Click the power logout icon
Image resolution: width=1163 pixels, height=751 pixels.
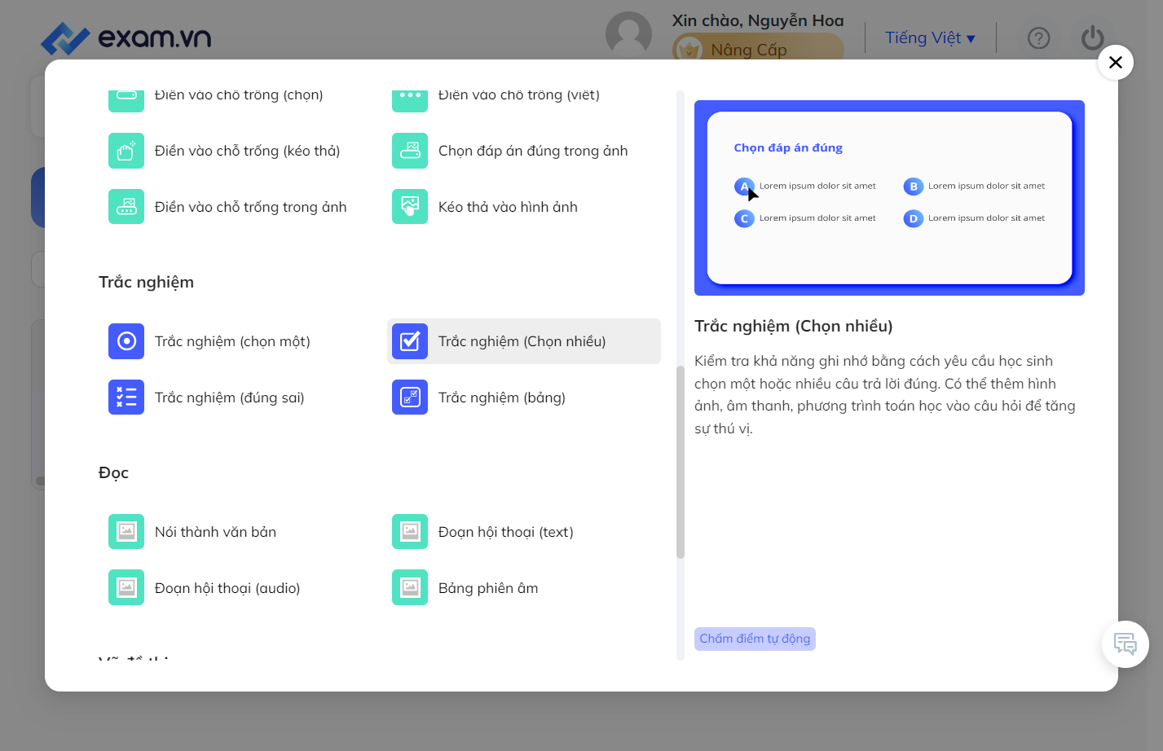point(1093,38)
